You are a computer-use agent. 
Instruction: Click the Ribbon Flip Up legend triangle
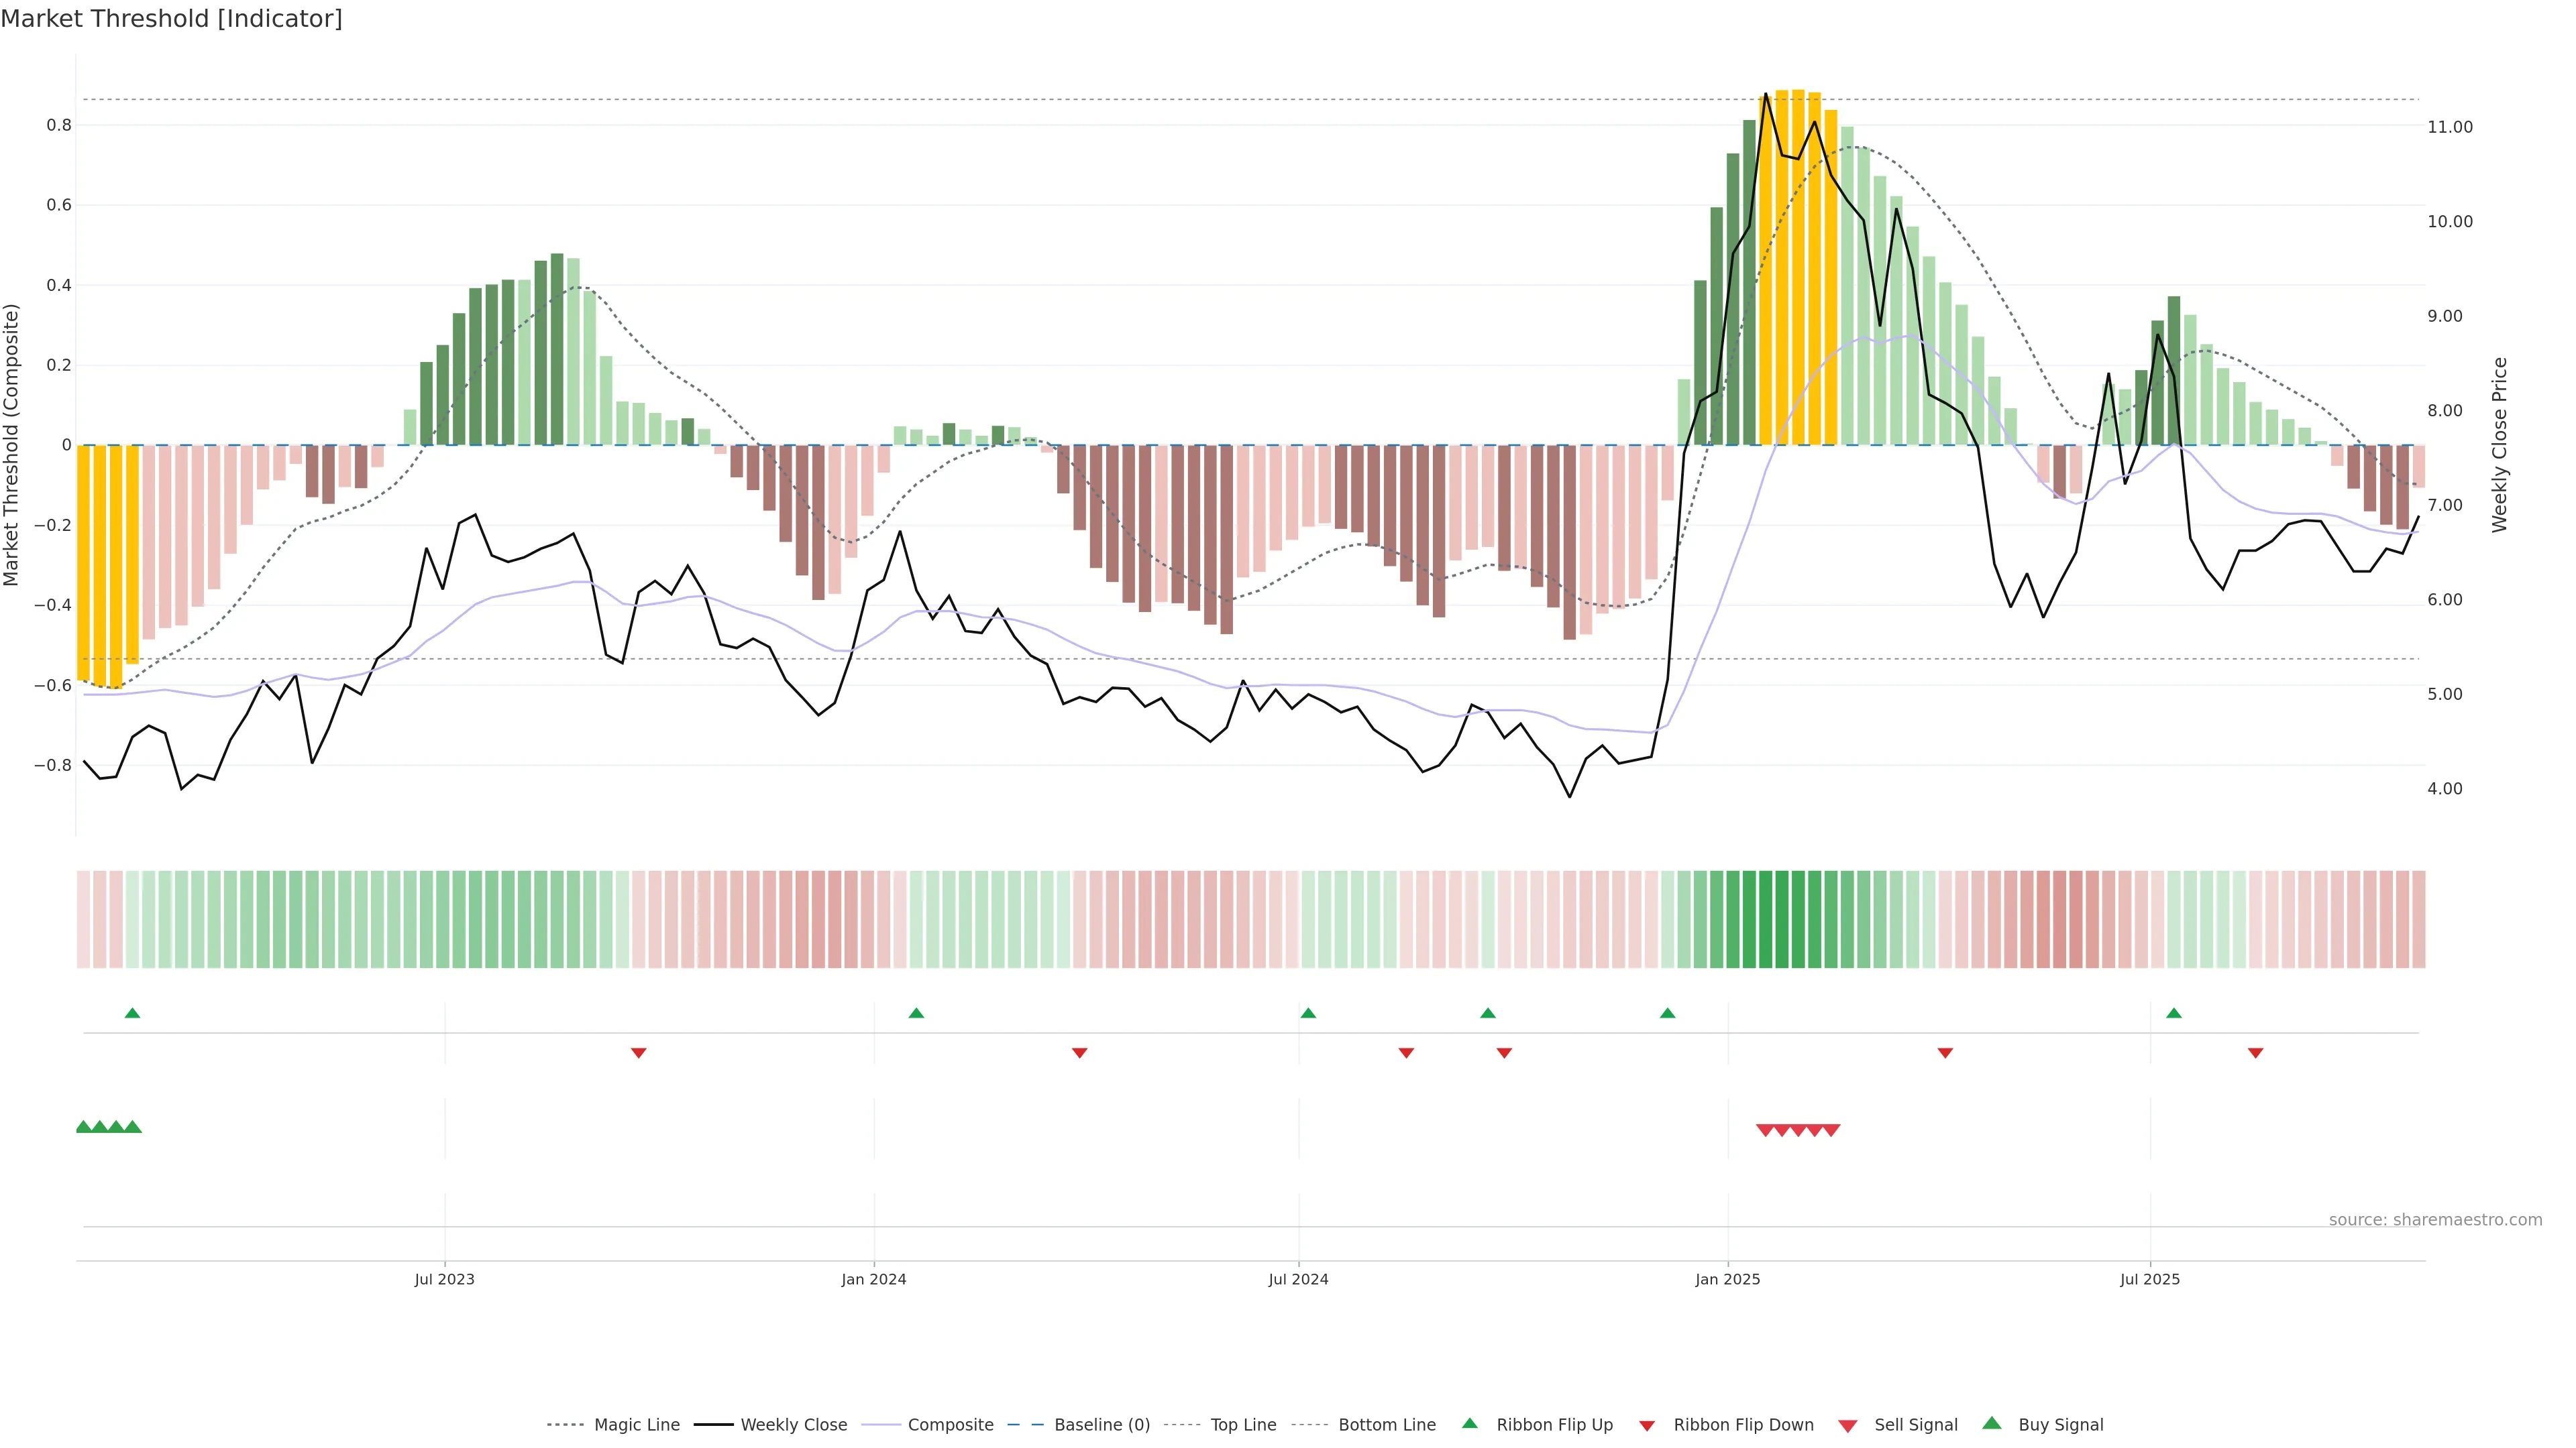(x=1469, y=1423)
